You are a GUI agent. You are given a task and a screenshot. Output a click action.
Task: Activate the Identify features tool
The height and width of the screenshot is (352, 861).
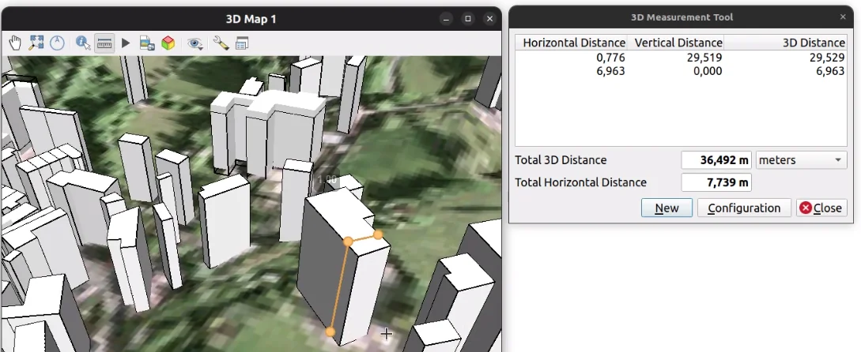click(83, 43)
